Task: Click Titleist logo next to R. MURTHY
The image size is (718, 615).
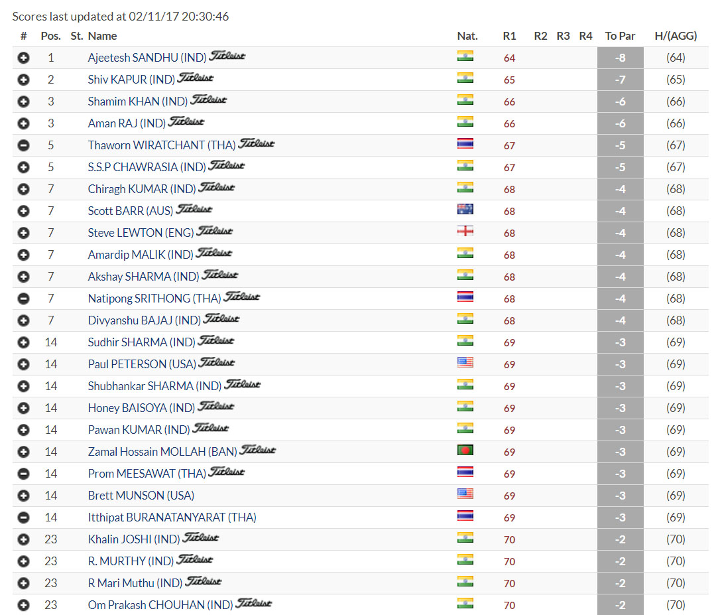Action: [x=195, y=559]
